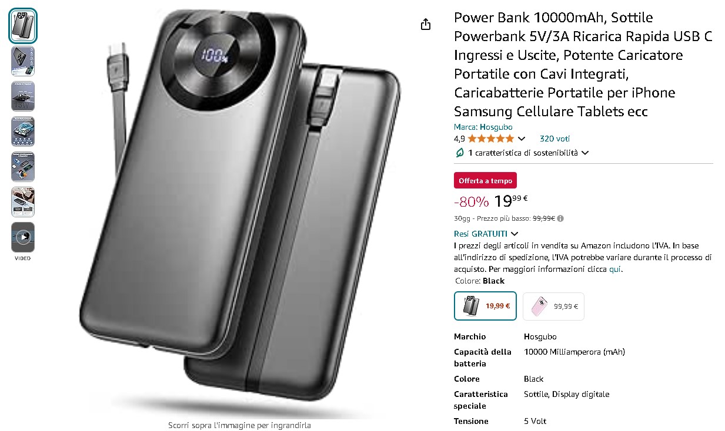View the fifth product image thumbnail

point(23,167)
